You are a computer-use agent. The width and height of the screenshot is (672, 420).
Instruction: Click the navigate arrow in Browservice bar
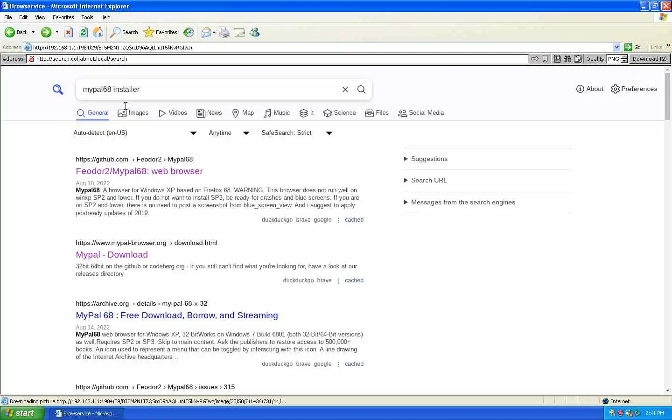(x=535, y=59)
